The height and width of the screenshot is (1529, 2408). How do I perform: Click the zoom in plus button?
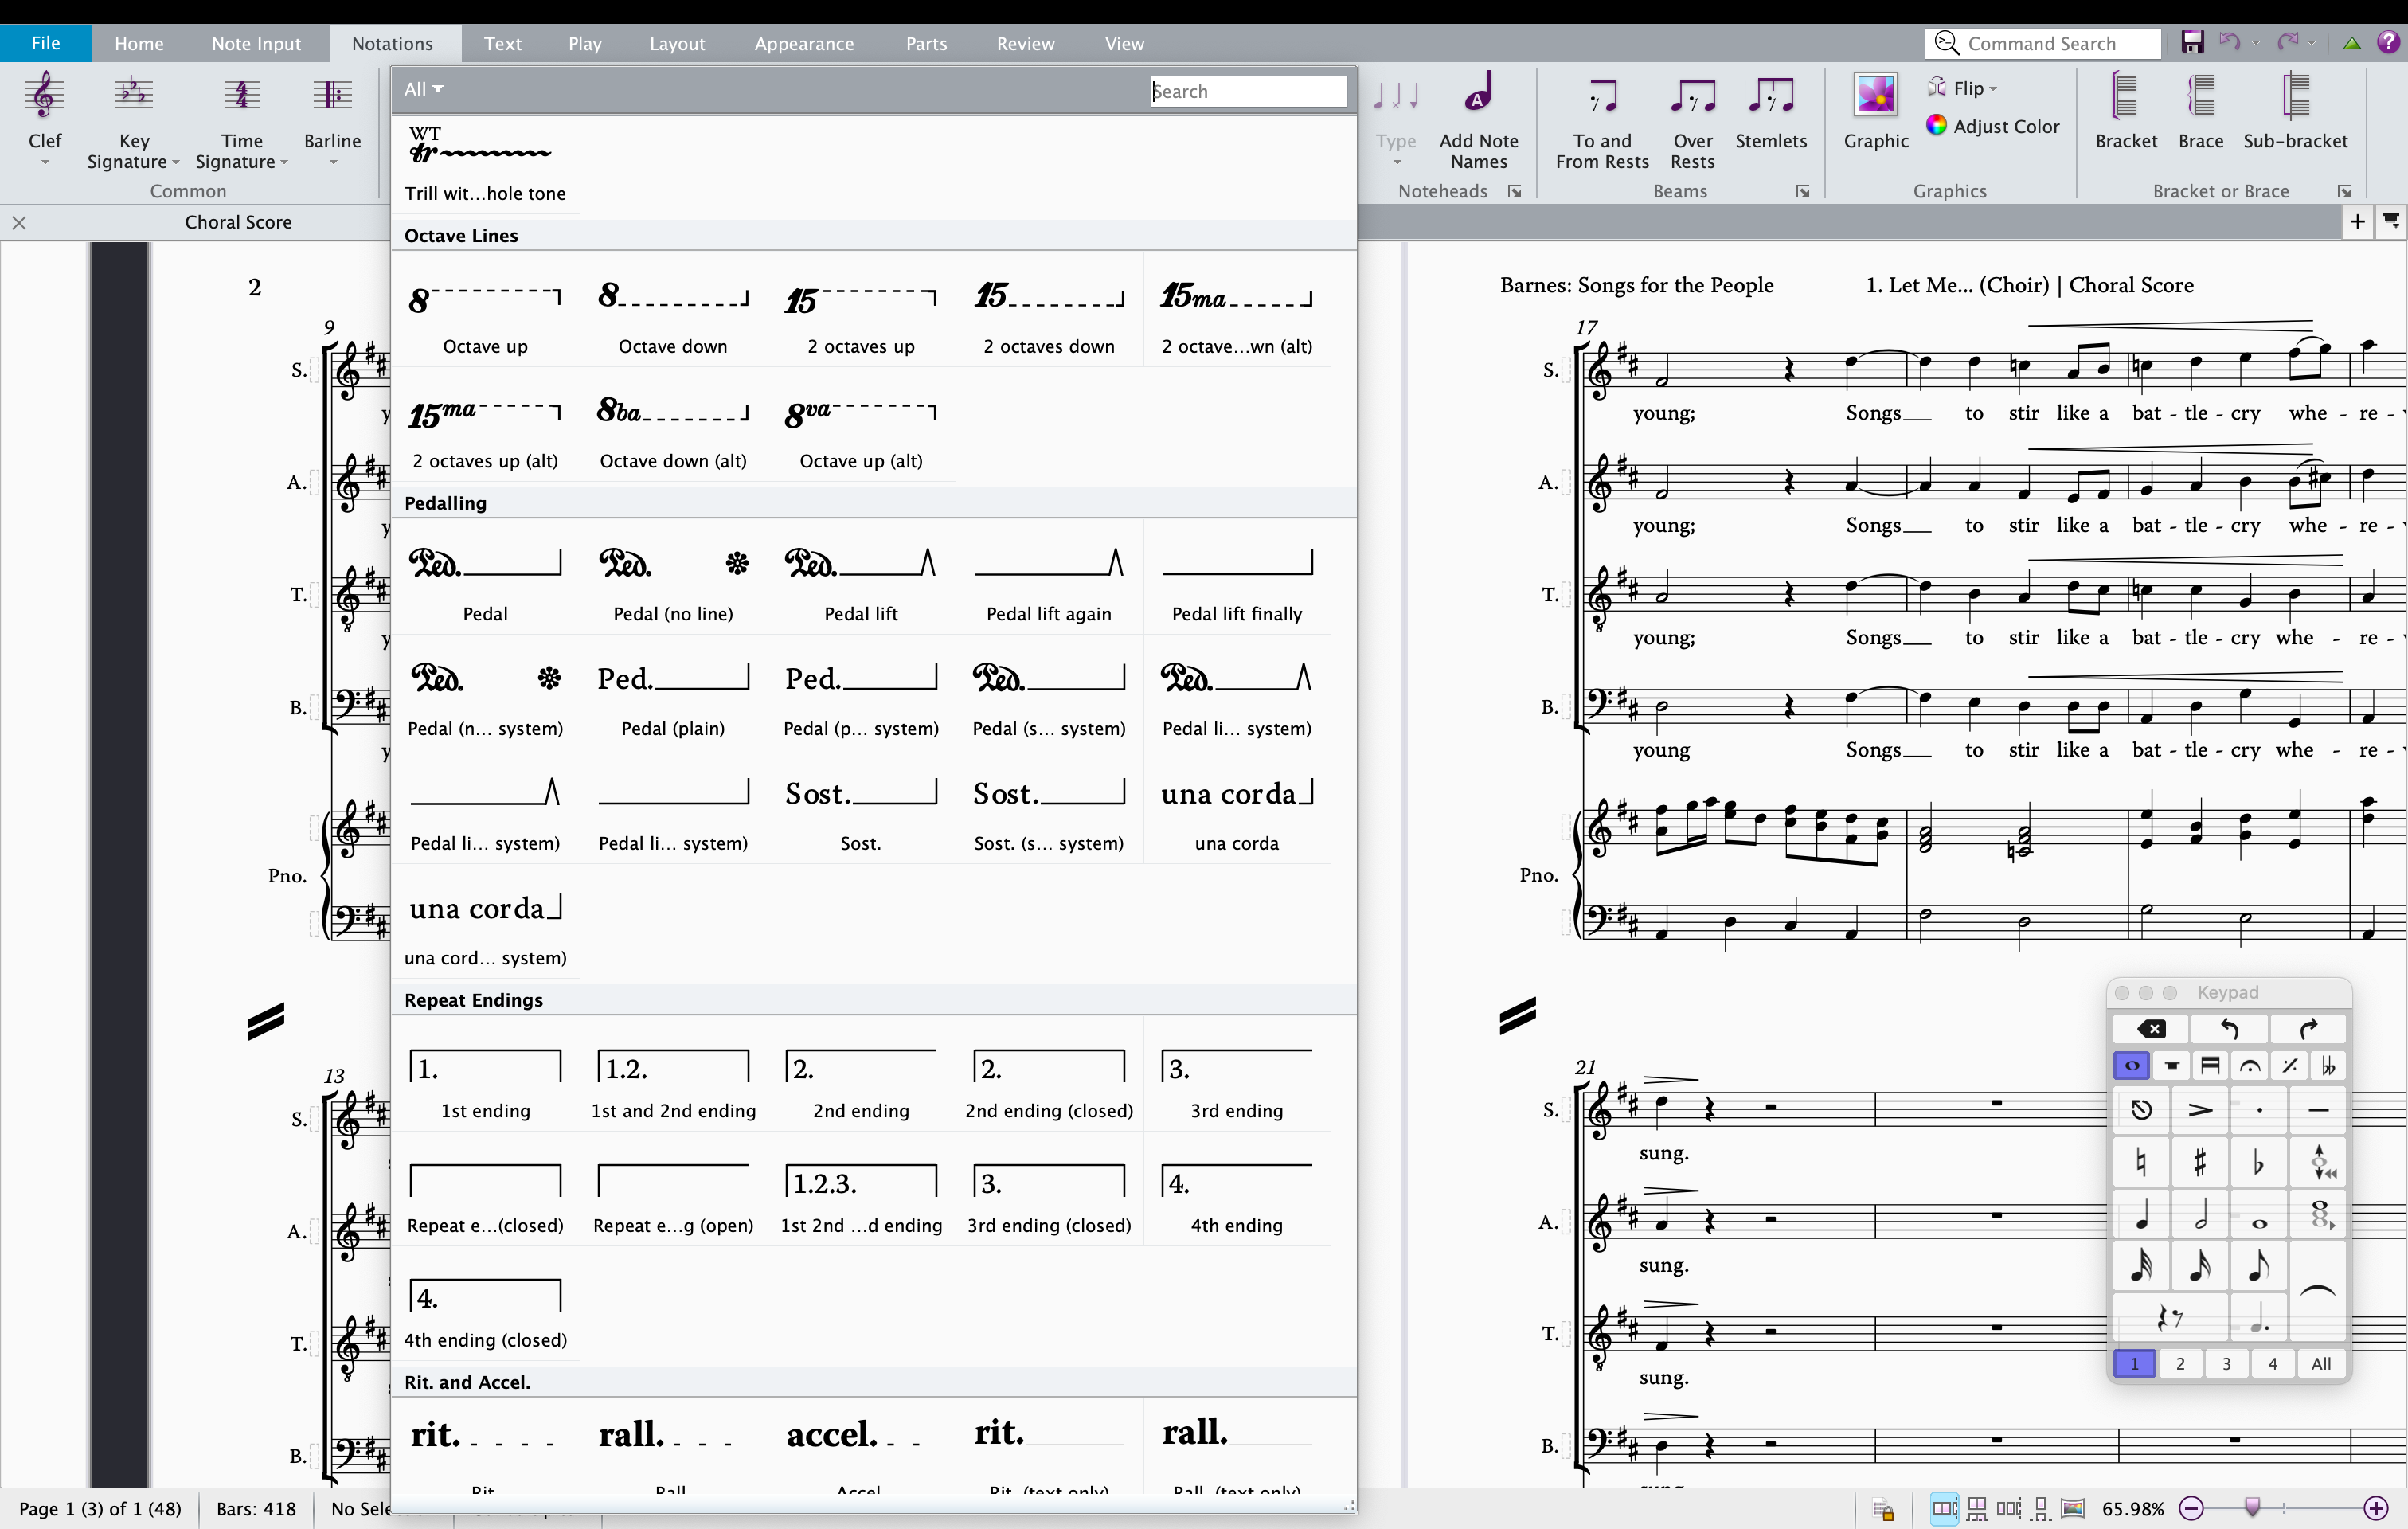coord(2376,1508)
